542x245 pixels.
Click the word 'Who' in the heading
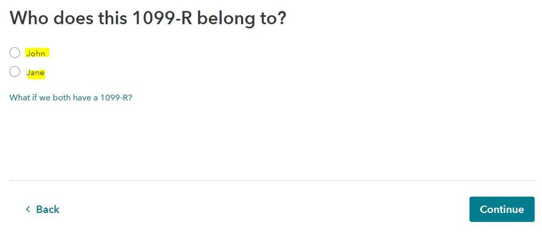coord(29,17)
